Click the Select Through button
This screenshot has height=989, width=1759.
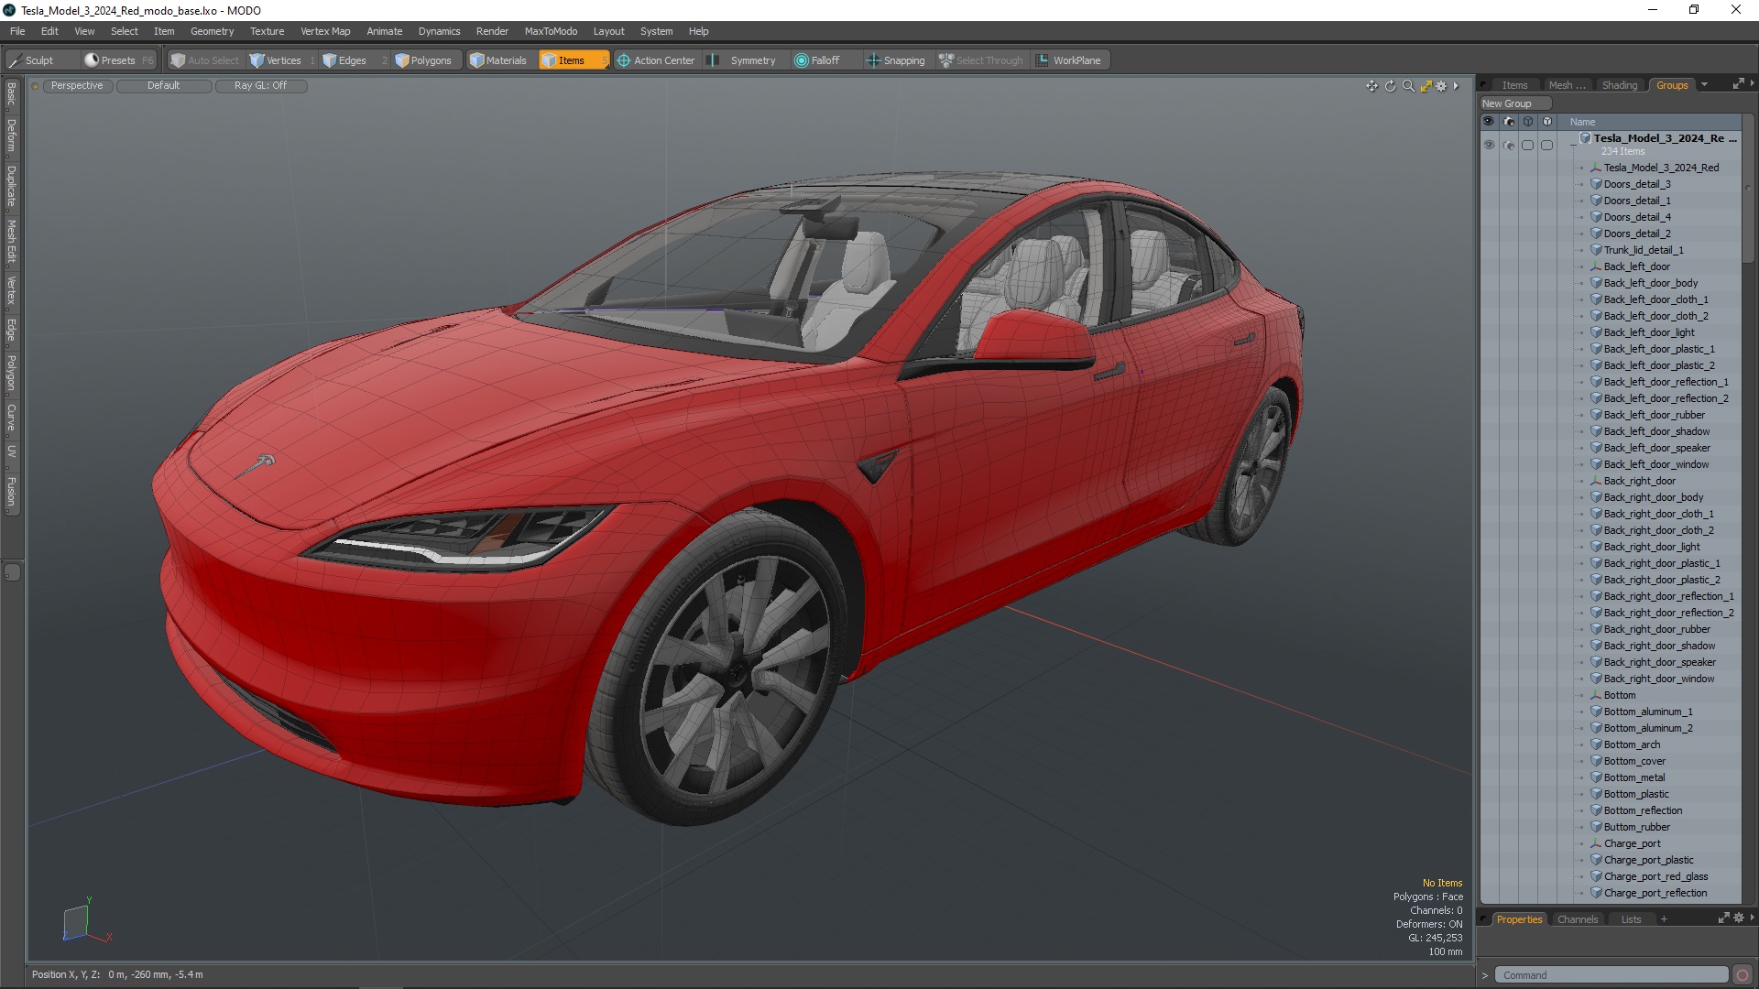pyautogui.click(x=981, y=60)
